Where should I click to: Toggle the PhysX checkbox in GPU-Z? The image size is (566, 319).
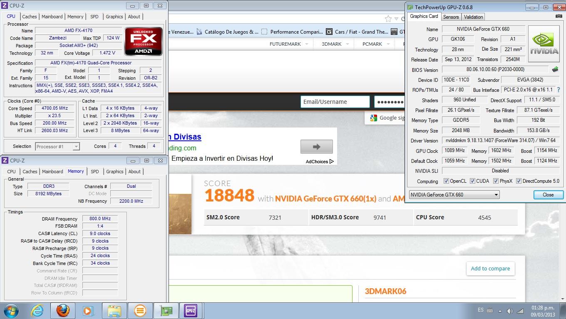(496, 181)
